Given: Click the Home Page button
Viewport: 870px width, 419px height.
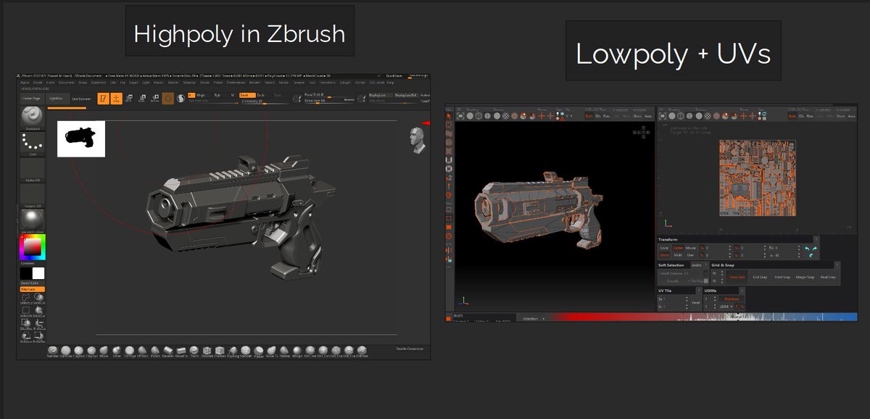Looking at the screenshot, I should [32, 99].
